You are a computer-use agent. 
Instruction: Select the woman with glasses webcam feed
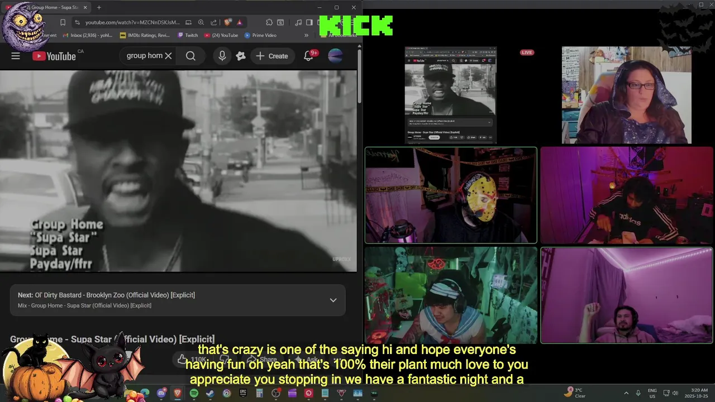coord(626,95)
